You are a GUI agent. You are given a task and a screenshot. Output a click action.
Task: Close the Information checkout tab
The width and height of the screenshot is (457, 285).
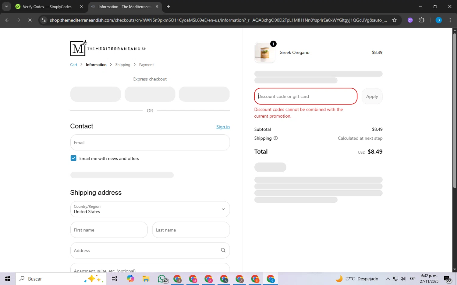157,7
